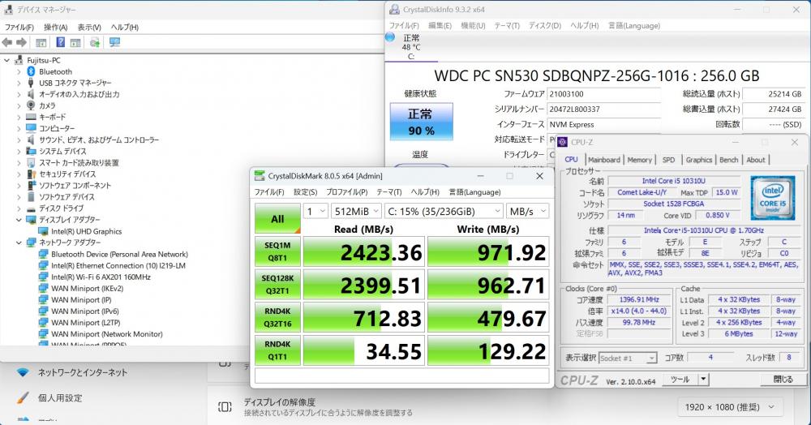Open ディスク(D) menu in CrystalDiskInfo
This screenshot has width=811, height=425.
545,25
